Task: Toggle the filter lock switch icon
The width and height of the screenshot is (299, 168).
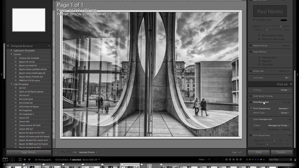Action: pos(295,160)
